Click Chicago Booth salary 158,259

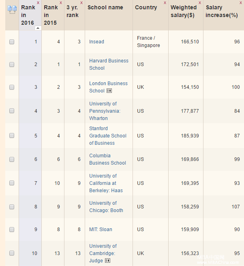190,207
